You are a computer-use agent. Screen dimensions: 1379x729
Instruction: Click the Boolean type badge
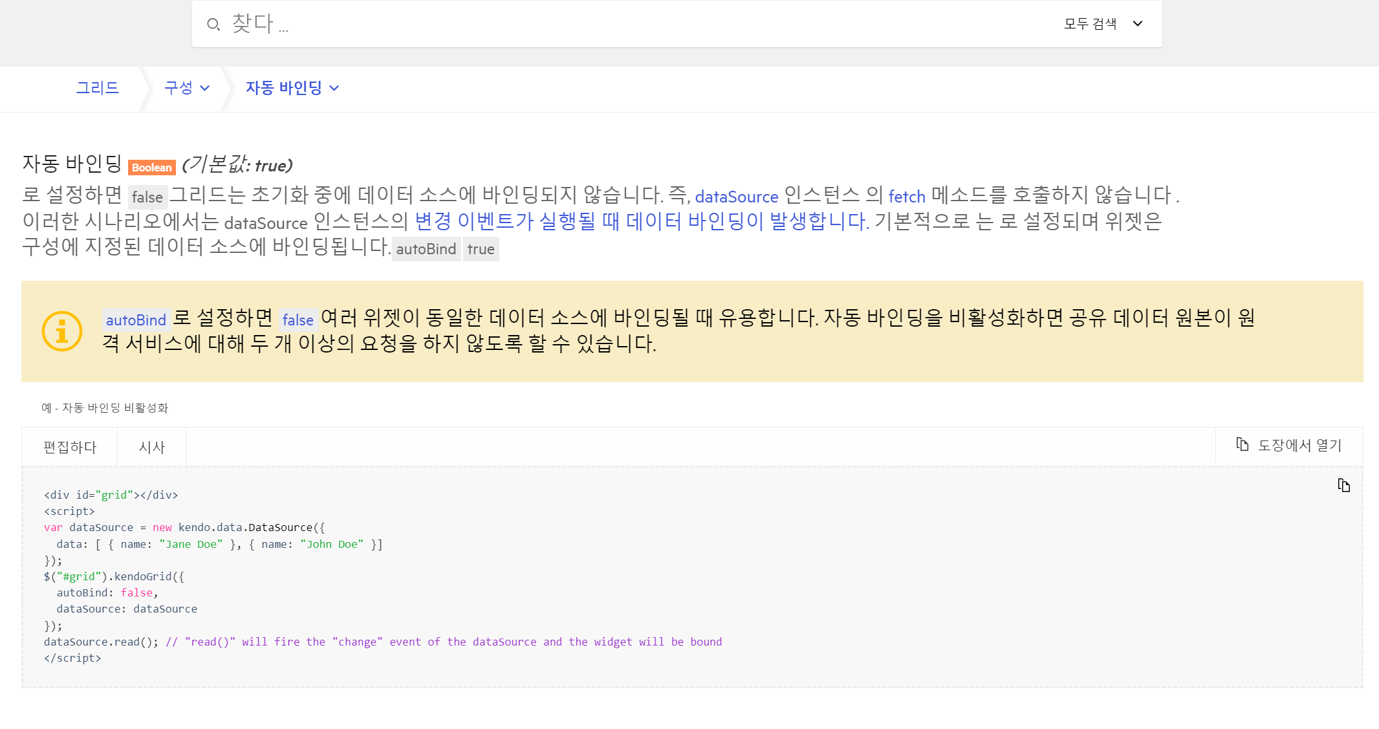pos(152,168)
